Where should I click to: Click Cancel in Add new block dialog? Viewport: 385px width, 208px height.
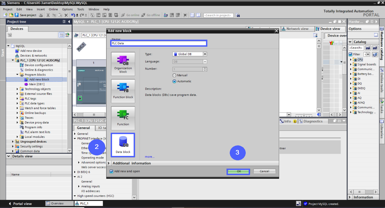[264, 171]
